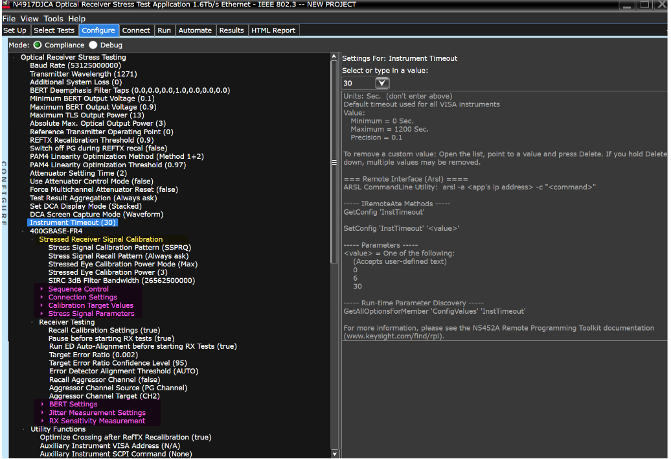This screenshot has width=671, height=459.
Task: Select BERT Deemphasis Filter Taps setting
Action: pyautogui.click(x=130, y=90)
